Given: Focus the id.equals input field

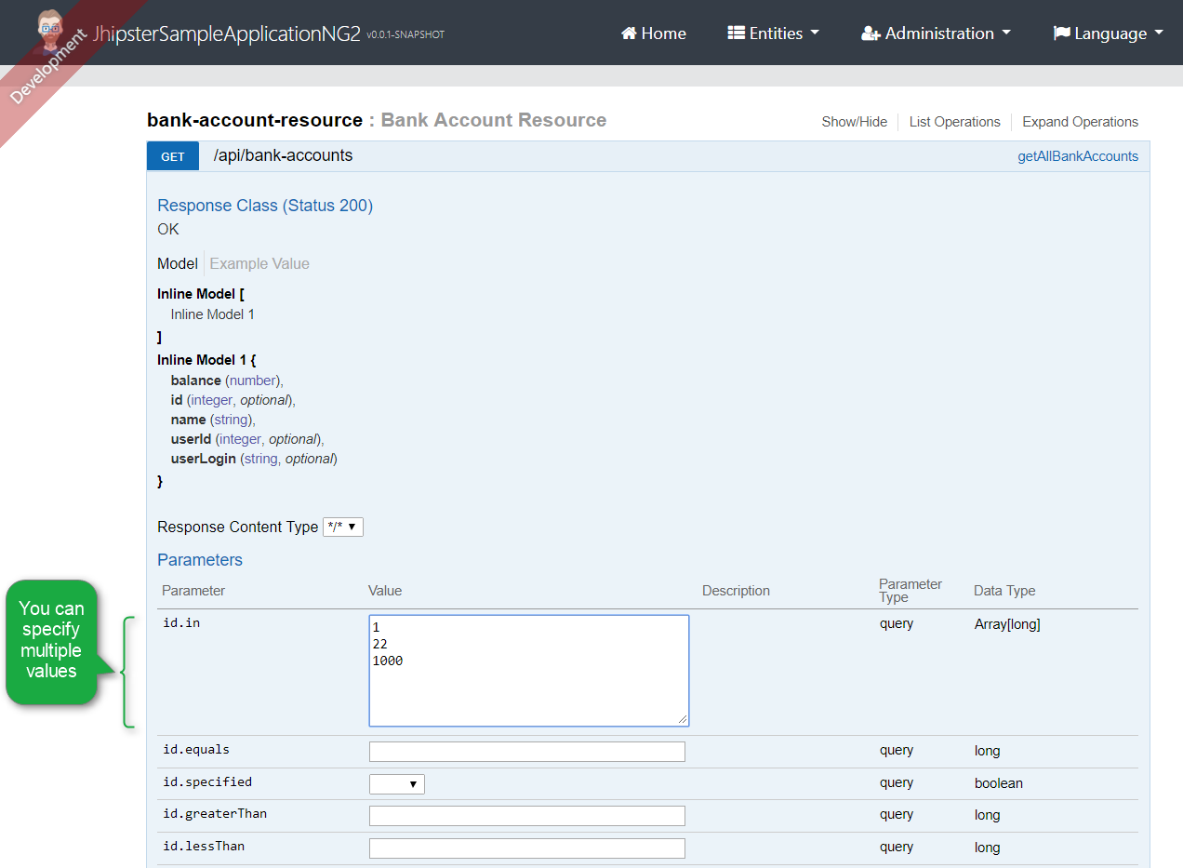Looking at the screenshot, I should coord(526,752).
